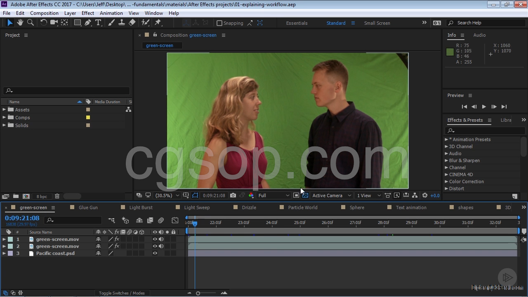528x297 pixels.
Task: Click the current time indicator in the ruler
Action: click(x=195, y=223)
